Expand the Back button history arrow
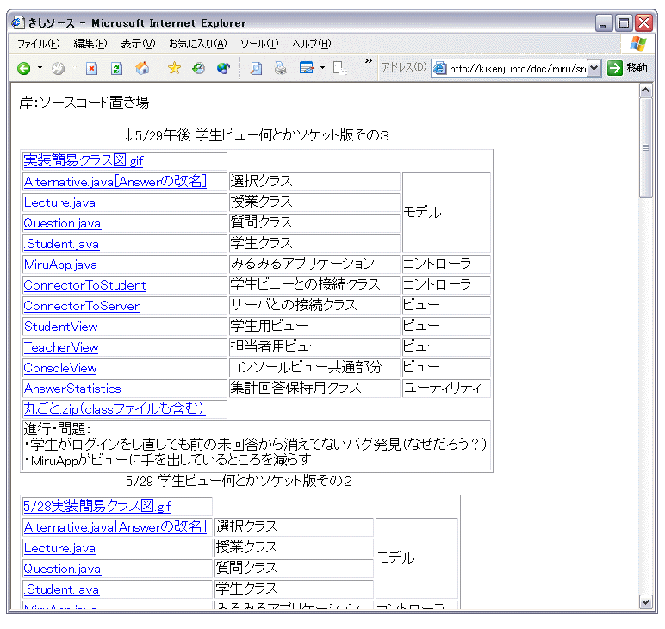The image size is (665, 629). pyautogui.click(x=40, y=69)
